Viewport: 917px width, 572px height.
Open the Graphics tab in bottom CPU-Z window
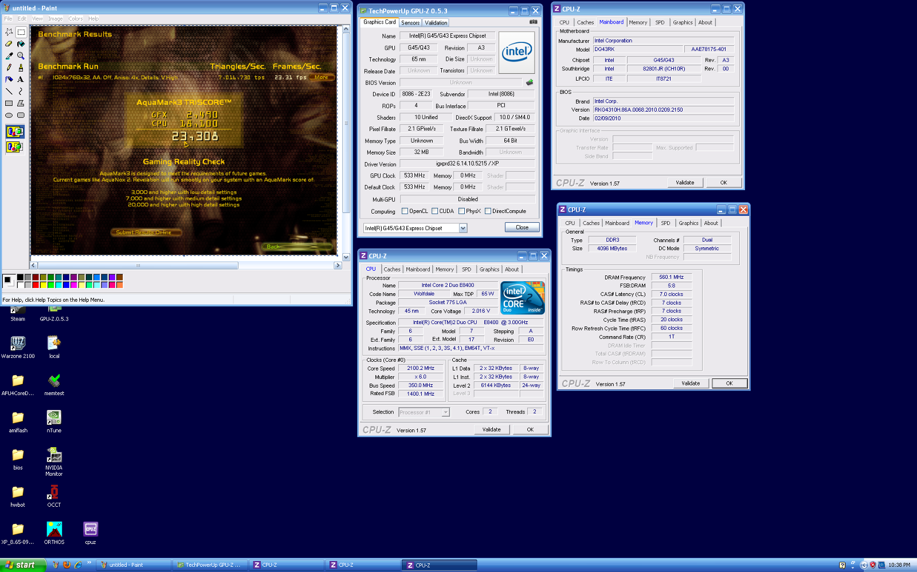tap(489, 270)
